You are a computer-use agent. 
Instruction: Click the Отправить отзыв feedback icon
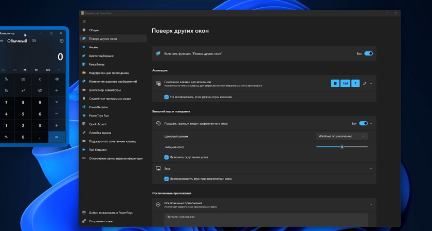click(84, 221)
